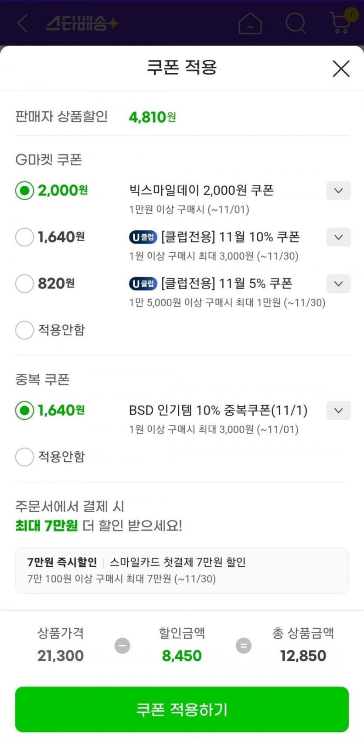Go back using the header arrow
This screenshot has height=740, width=364.
[23, 23]
